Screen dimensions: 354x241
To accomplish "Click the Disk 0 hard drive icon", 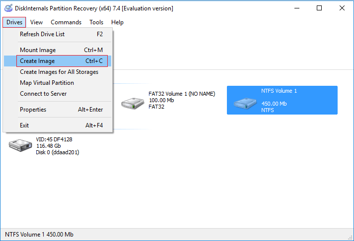I will [20, 145].
